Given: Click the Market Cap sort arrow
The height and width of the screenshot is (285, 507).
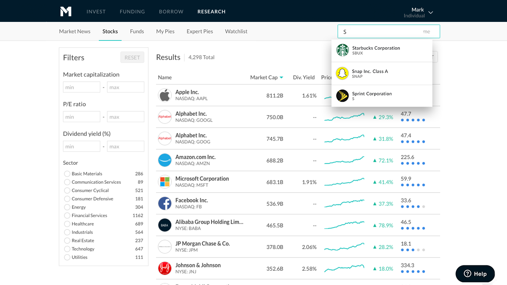Looking at the screenshot, I should pyautogui.click(x=281, y=78).
